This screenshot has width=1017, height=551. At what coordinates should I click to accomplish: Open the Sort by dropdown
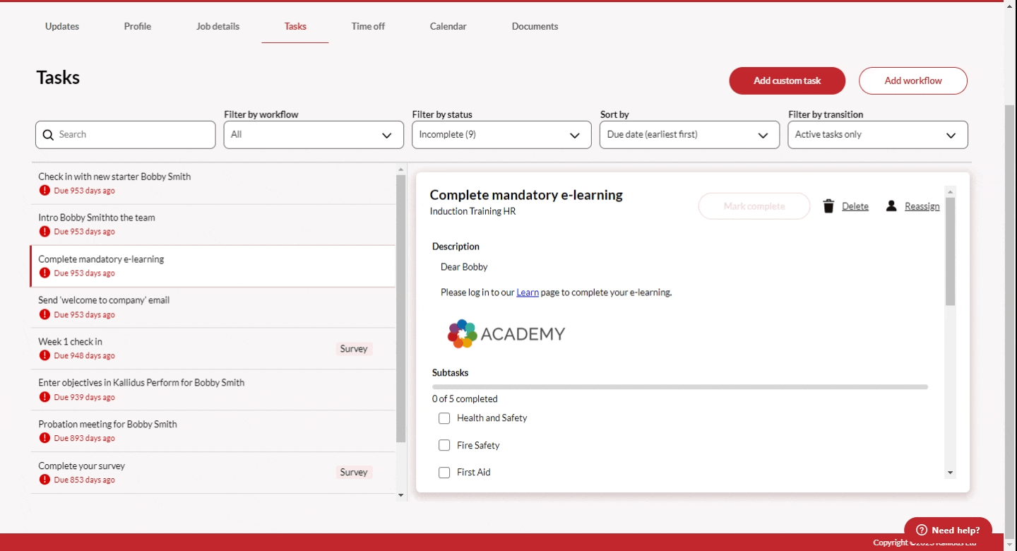(x=689, y=135)
